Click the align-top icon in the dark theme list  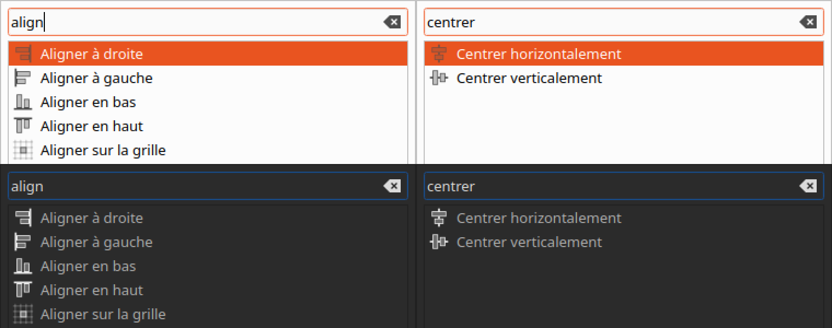pos(23,290)
